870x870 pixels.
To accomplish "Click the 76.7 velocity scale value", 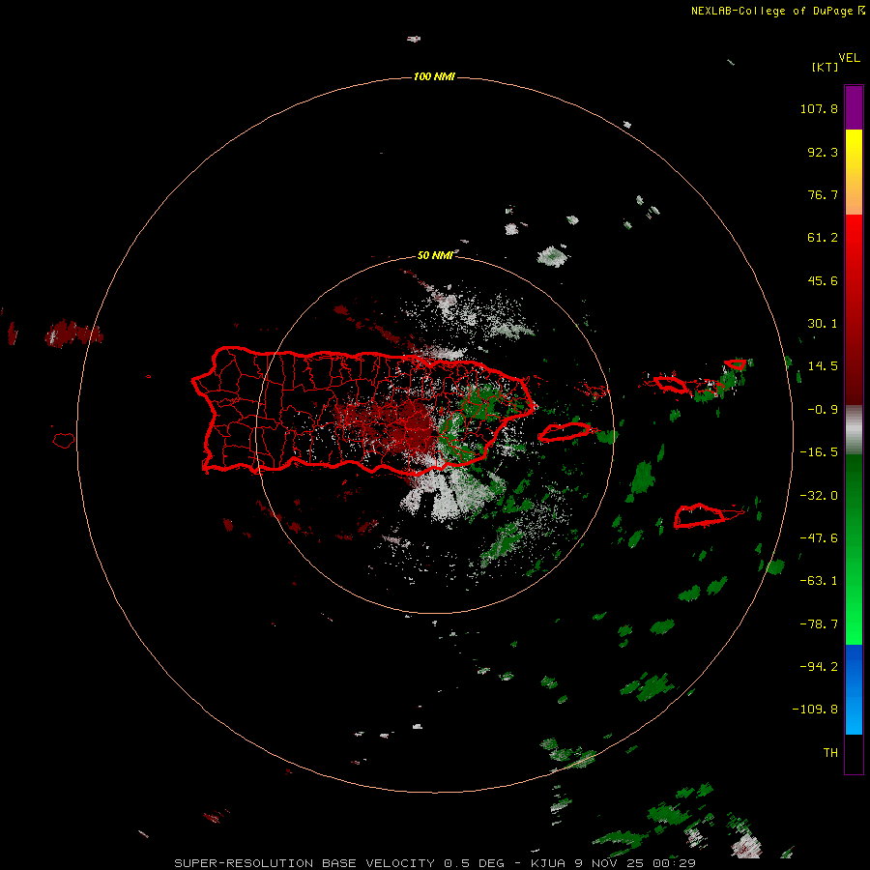I will point(823,194).
